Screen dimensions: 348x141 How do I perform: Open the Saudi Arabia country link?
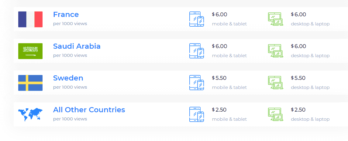coord(77,46)
